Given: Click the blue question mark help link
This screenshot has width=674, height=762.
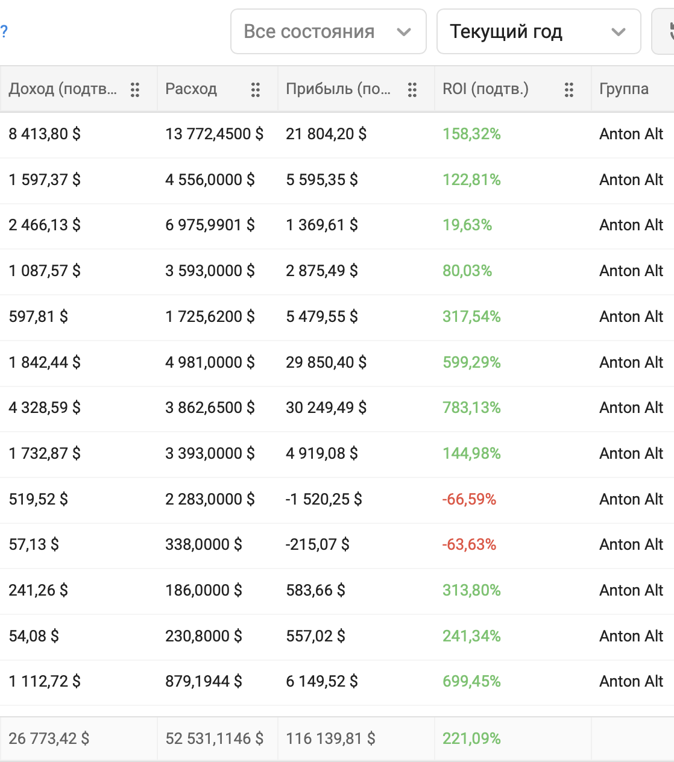Looking at the screenshot, I should (x=4, y=31).
